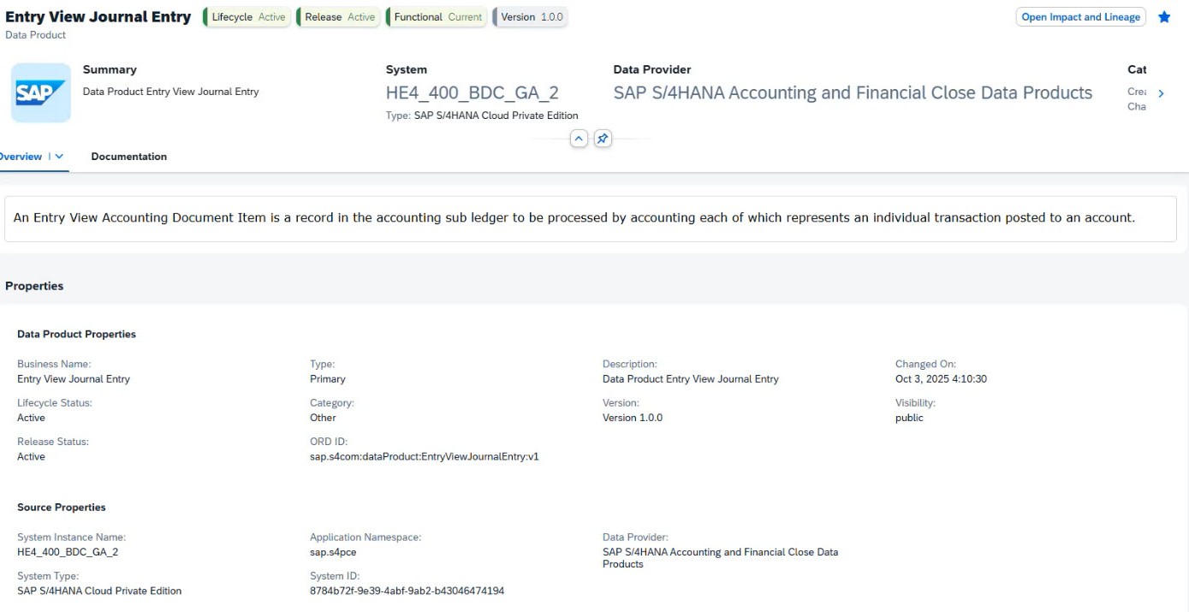Toggle the favorite star icon
Image resolution: width=1189 pixels, height=612 pixels.
(x=1164, y=17)
